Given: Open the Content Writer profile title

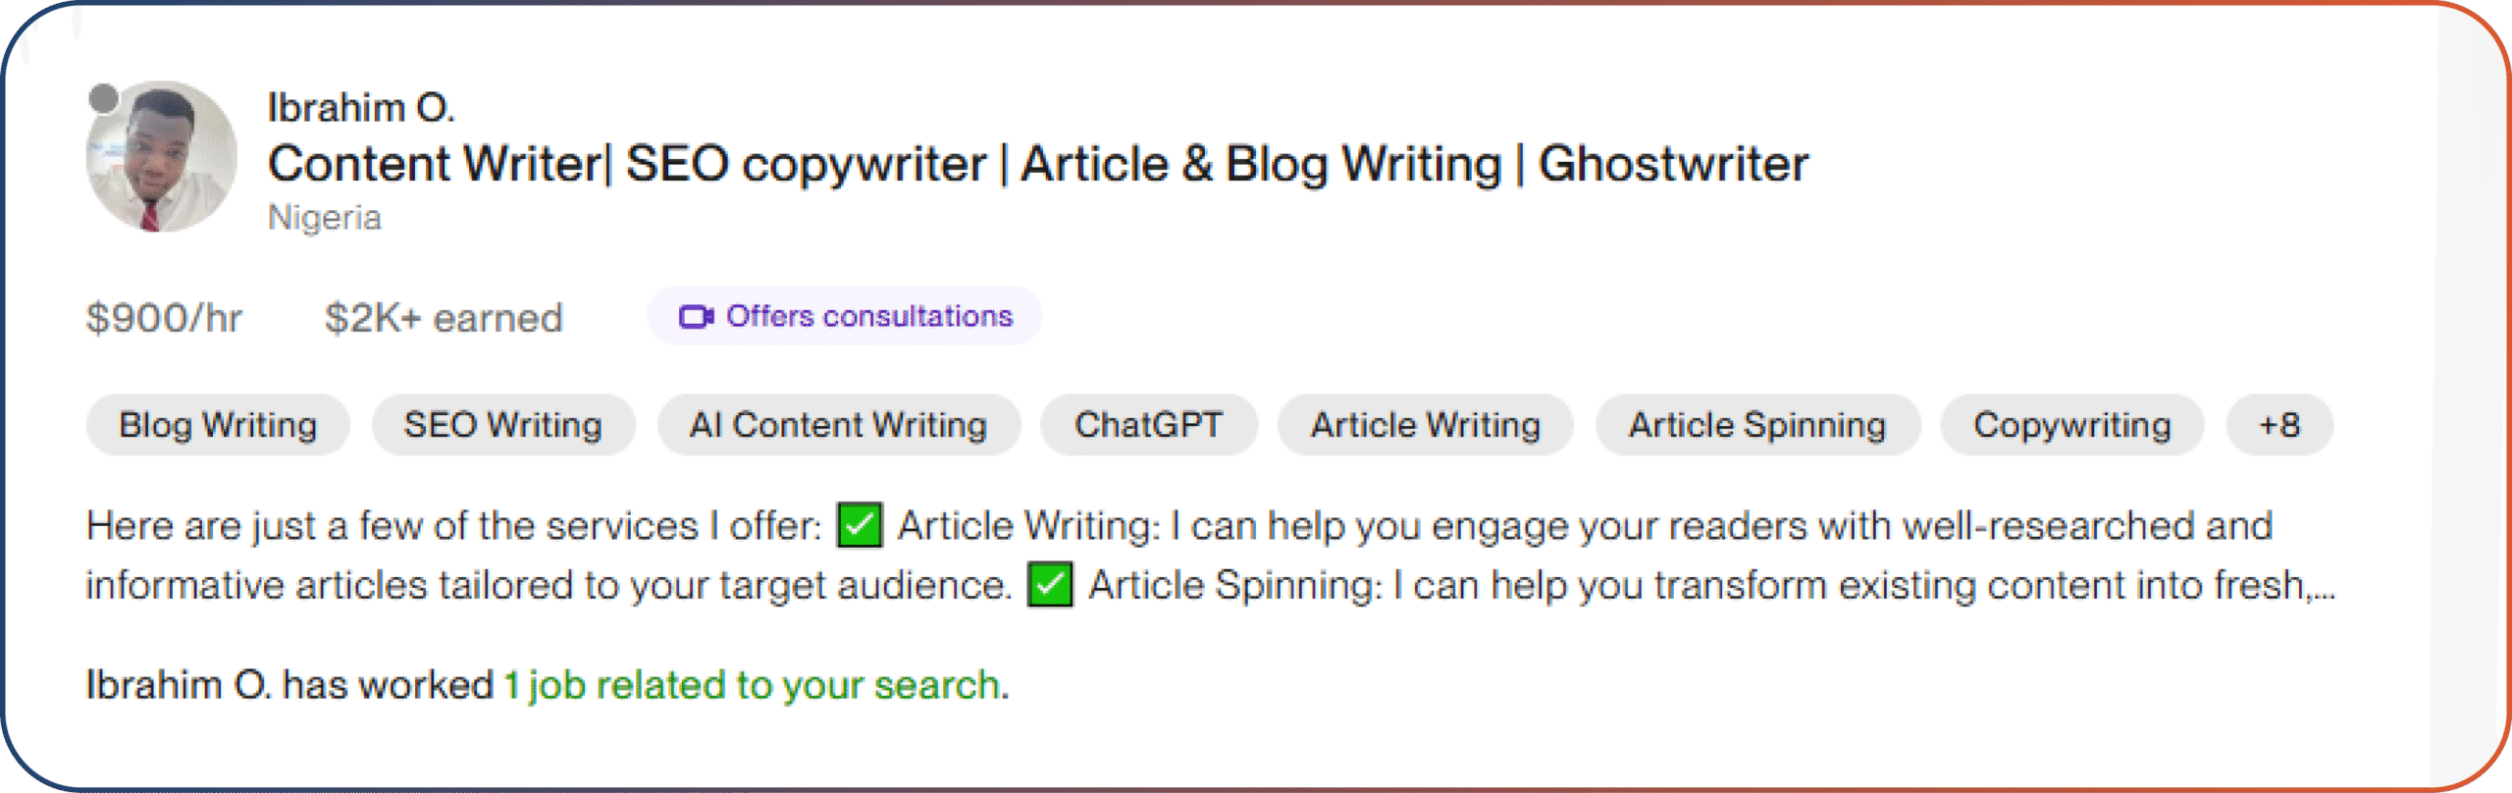Looking at the screenshot, I should pos(1037,164).
